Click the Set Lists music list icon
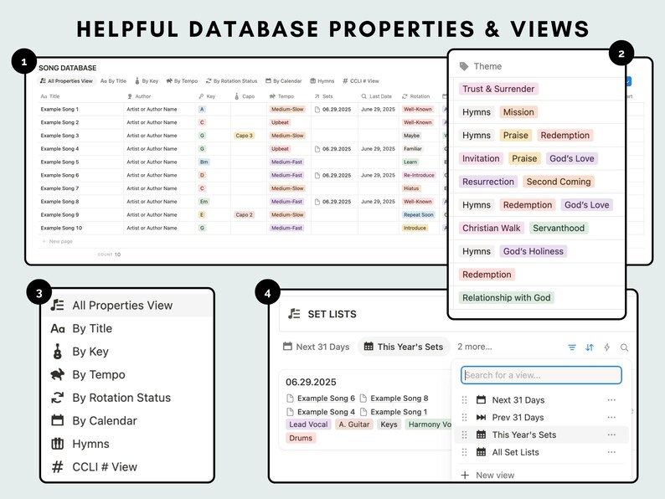 point(294,314)
